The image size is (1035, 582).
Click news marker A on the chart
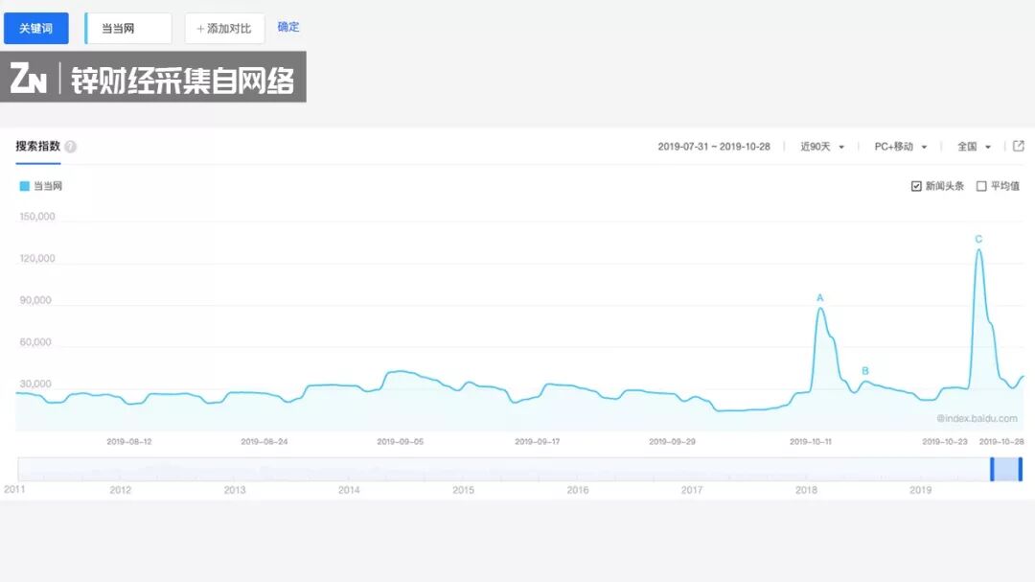pos(819,298)
